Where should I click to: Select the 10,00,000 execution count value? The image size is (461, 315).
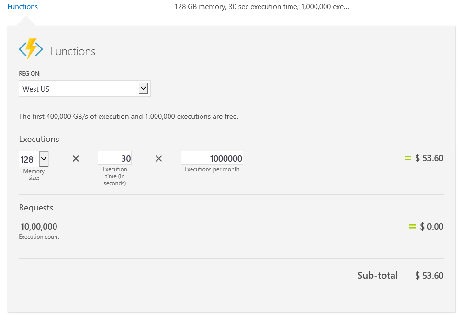click(x=39, y=226)
